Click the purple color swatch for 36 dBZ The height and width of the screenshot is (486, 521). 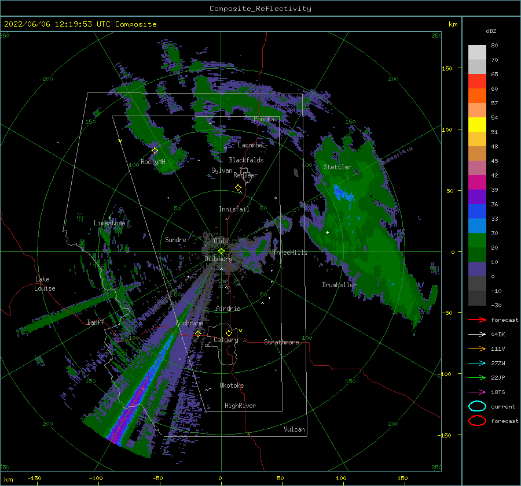[477, 196]
